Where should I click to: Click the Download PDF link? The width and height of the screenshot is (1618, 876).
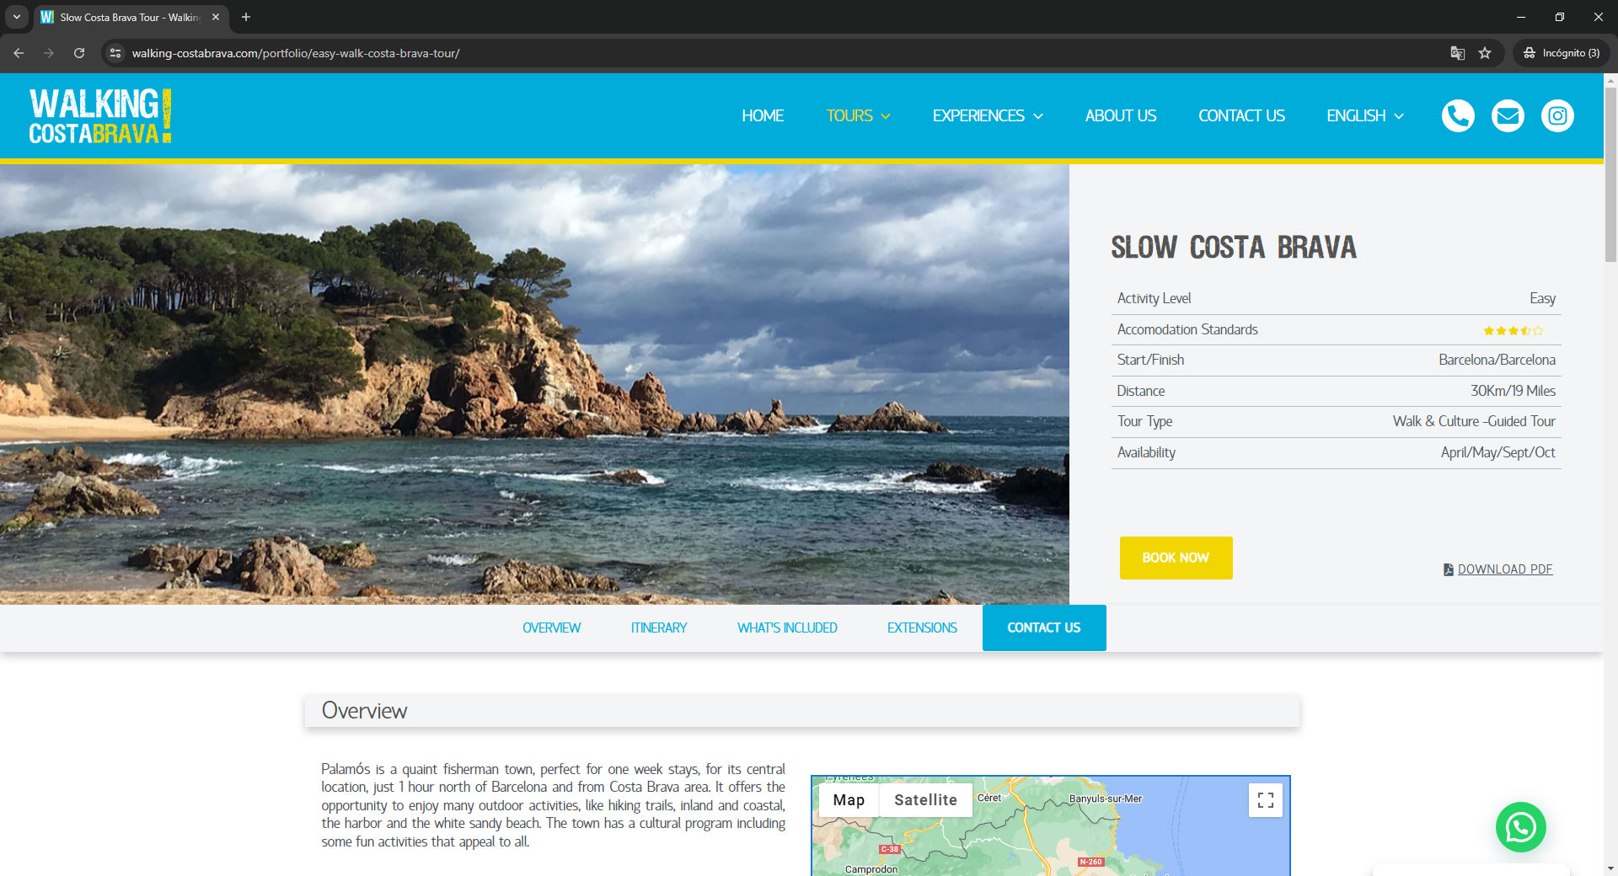1504,569
